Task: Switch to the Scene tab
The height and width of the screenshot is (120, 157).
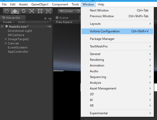Action: click(x=62, y=18)
